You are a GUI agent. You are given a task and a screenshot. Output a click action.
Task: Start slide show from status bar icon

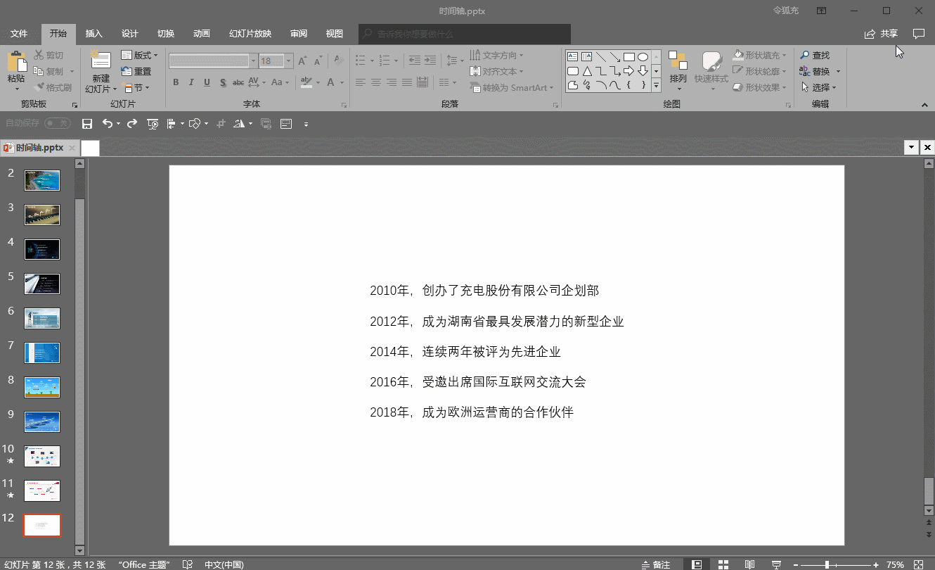(776, 564)
